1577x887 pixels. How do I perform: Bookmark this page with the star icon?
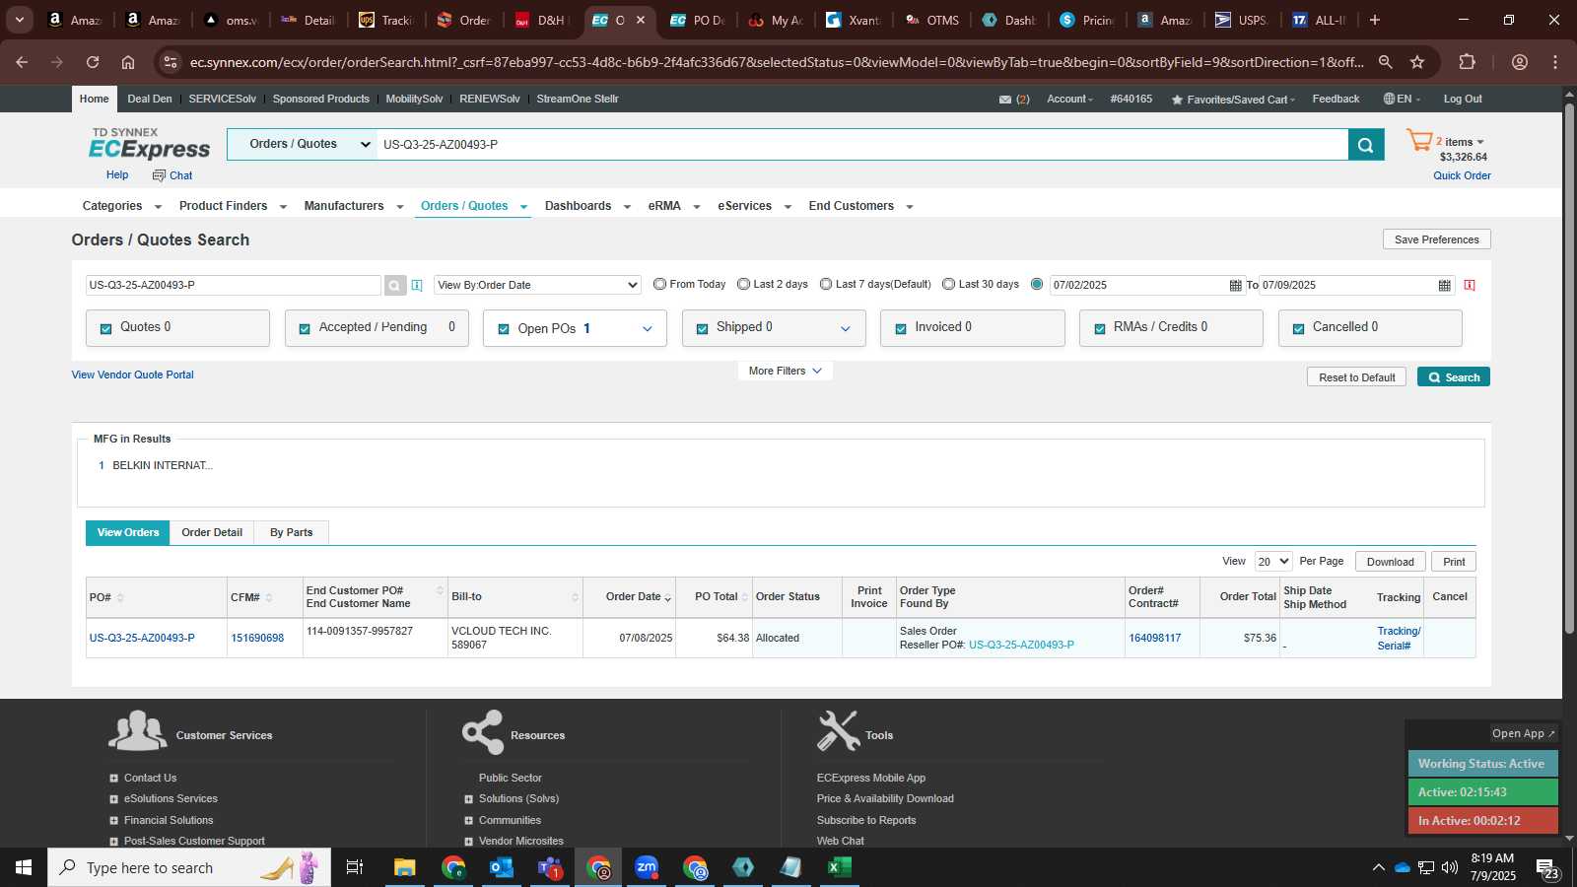point(1417,62)
